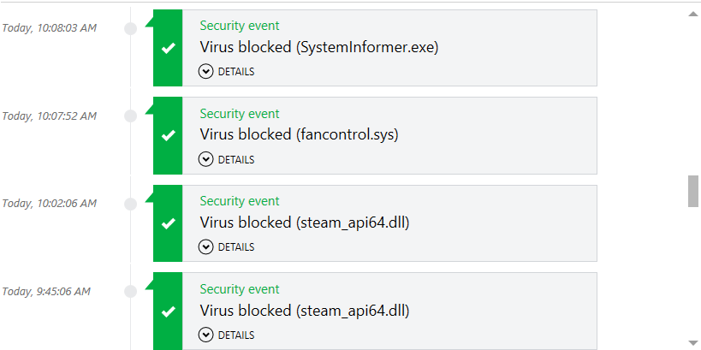Click the timeline dot at 10:08:03 AM
The width and height of the screenshot is (701, 350).
pyautogui.click(x=130, y=28)
